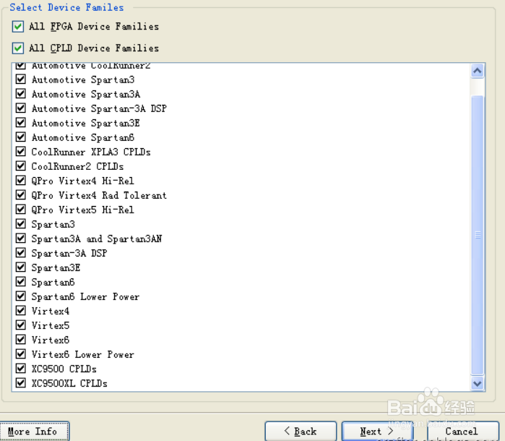This screenshot has width=505, height=441.
Task: Select the Virtex6 Lower Power label
Action: [83, 354]
